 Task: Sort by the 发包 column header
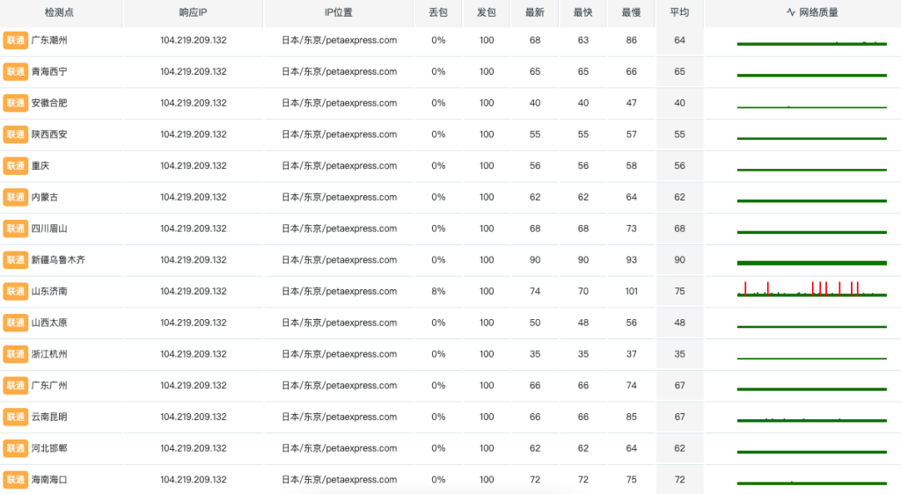tap(486, 12)
